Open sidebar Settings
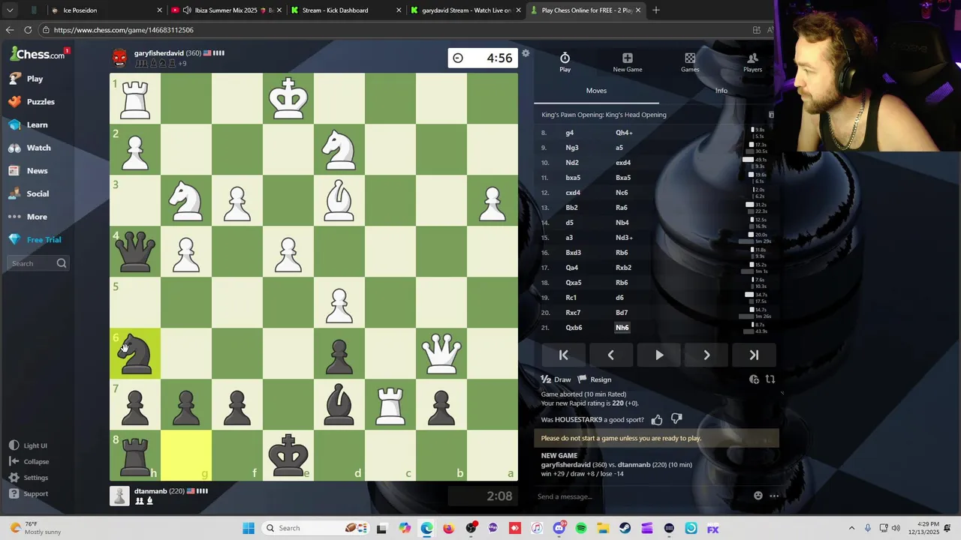 click(x=29, y=478)
